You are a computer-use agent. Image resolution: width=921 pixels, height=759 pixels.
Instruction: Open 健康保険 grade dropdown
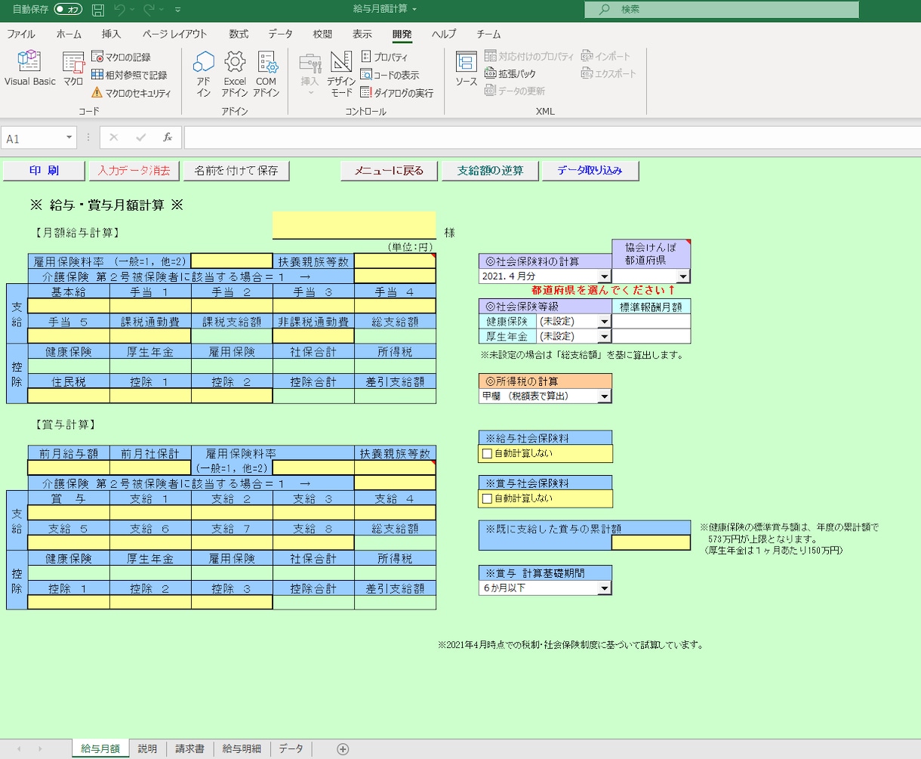point(605,322)
